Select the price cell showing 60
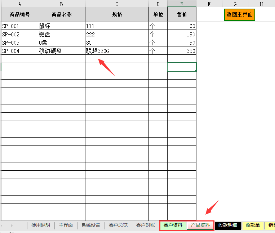Viewport: 275px width, 233px height. [182, 26]
